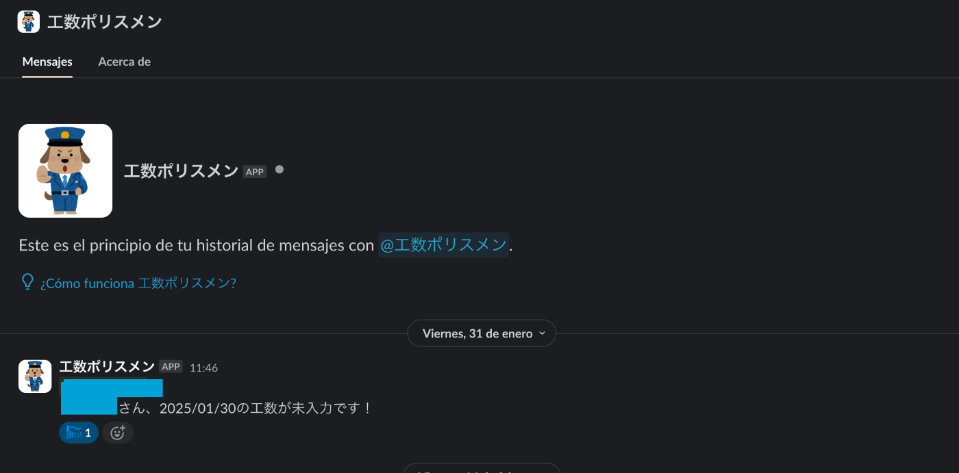The height and width of the screenshot is (473, 959).
Task: Click the small police dog icon in header
Action: pos(28,22)
